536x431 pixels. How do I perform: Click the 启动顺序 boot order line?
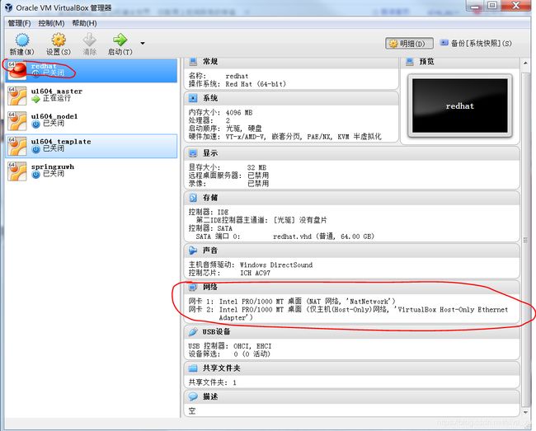tap(225, 129)
